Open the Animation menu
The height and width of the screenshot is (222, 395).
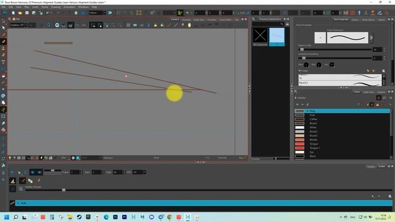69,7
